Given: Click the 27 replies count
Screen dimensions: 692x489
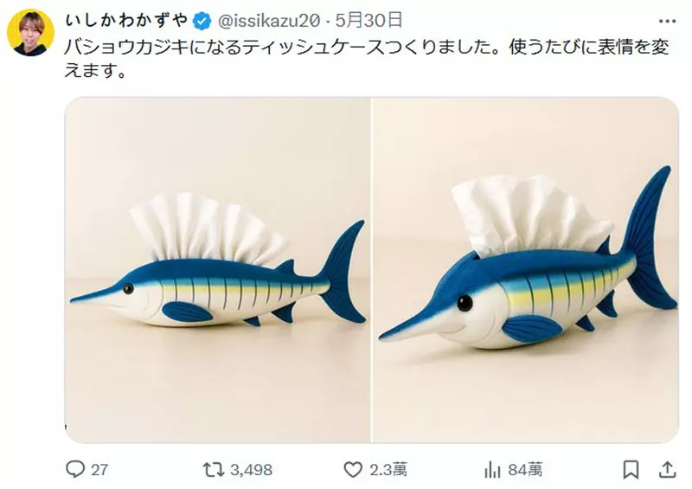Looking at the screenshot, I should [x=99, y=470].
